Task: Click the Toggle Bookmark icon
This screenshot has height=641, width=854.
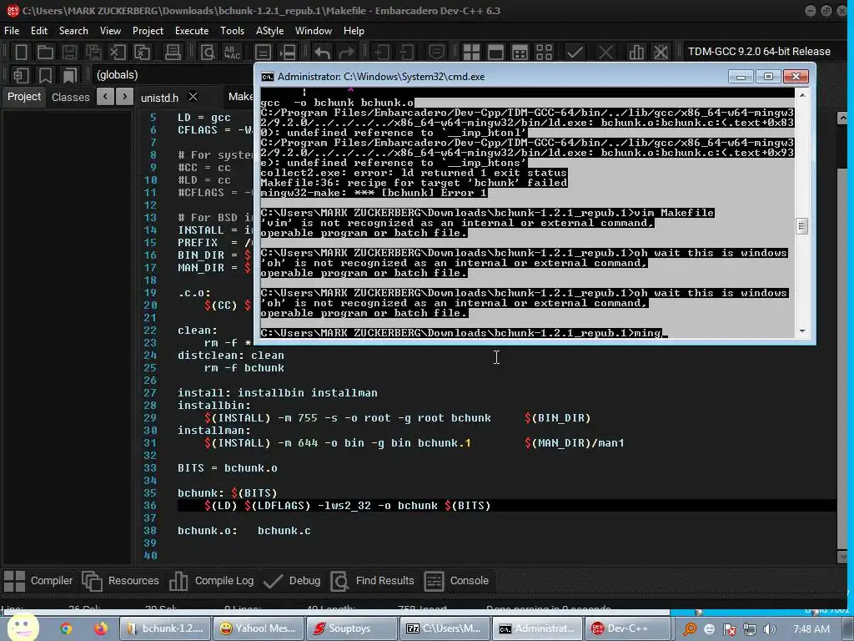Action: point(45,75)
